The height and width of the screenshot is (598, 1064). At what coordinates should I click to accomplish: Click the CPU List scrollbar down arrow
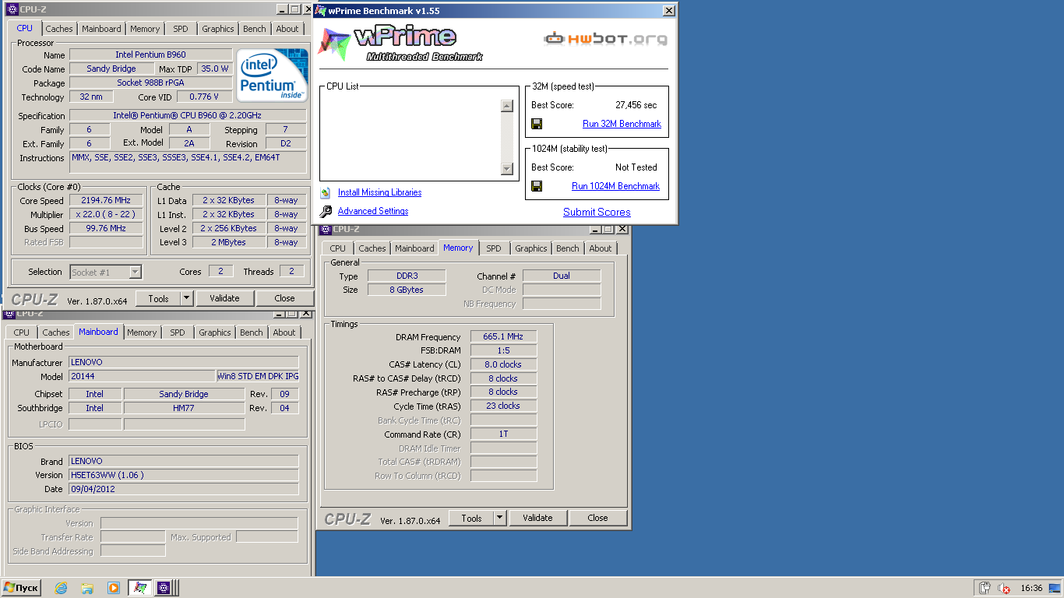(x=507, y=169)
